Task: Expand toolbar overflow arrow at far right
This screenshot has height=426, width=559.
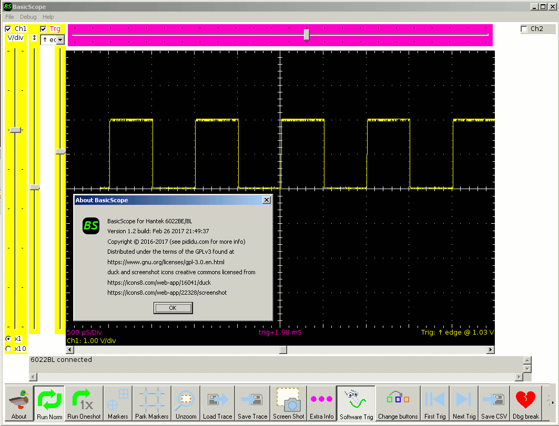Action: click(553, 402)
